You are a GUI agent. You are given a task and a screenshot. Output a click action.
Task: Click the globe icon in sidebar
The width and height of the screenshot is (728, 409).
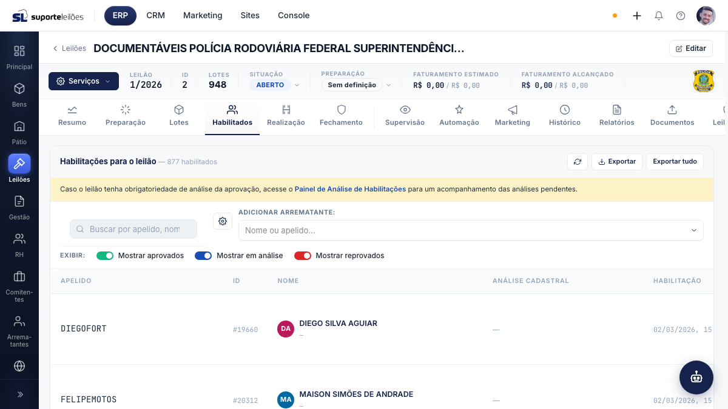pyautogui.click(x=19, y=366)
